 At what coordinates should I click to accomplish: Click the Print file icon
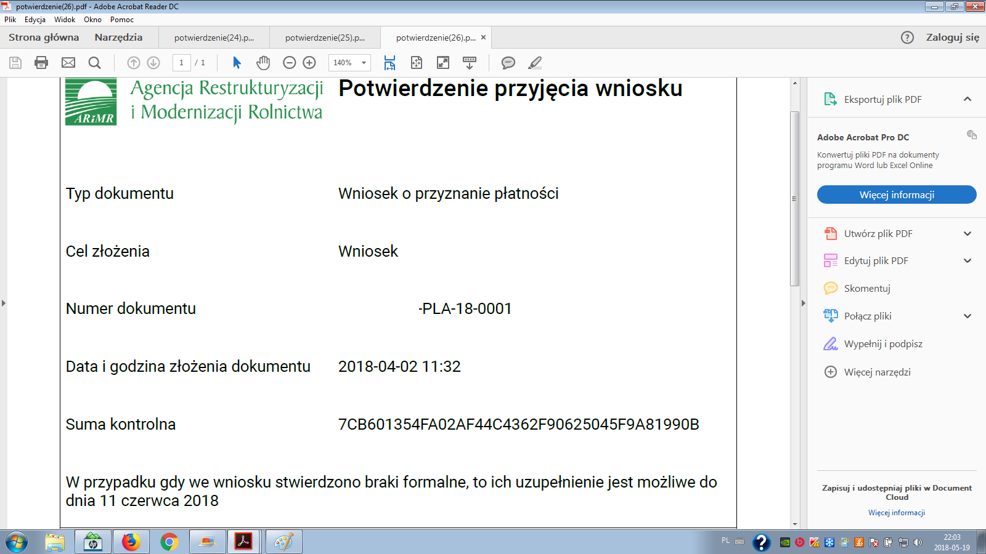pos(41,63)
